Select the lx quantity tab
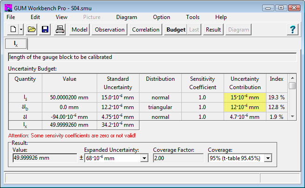 pos(16,44)
